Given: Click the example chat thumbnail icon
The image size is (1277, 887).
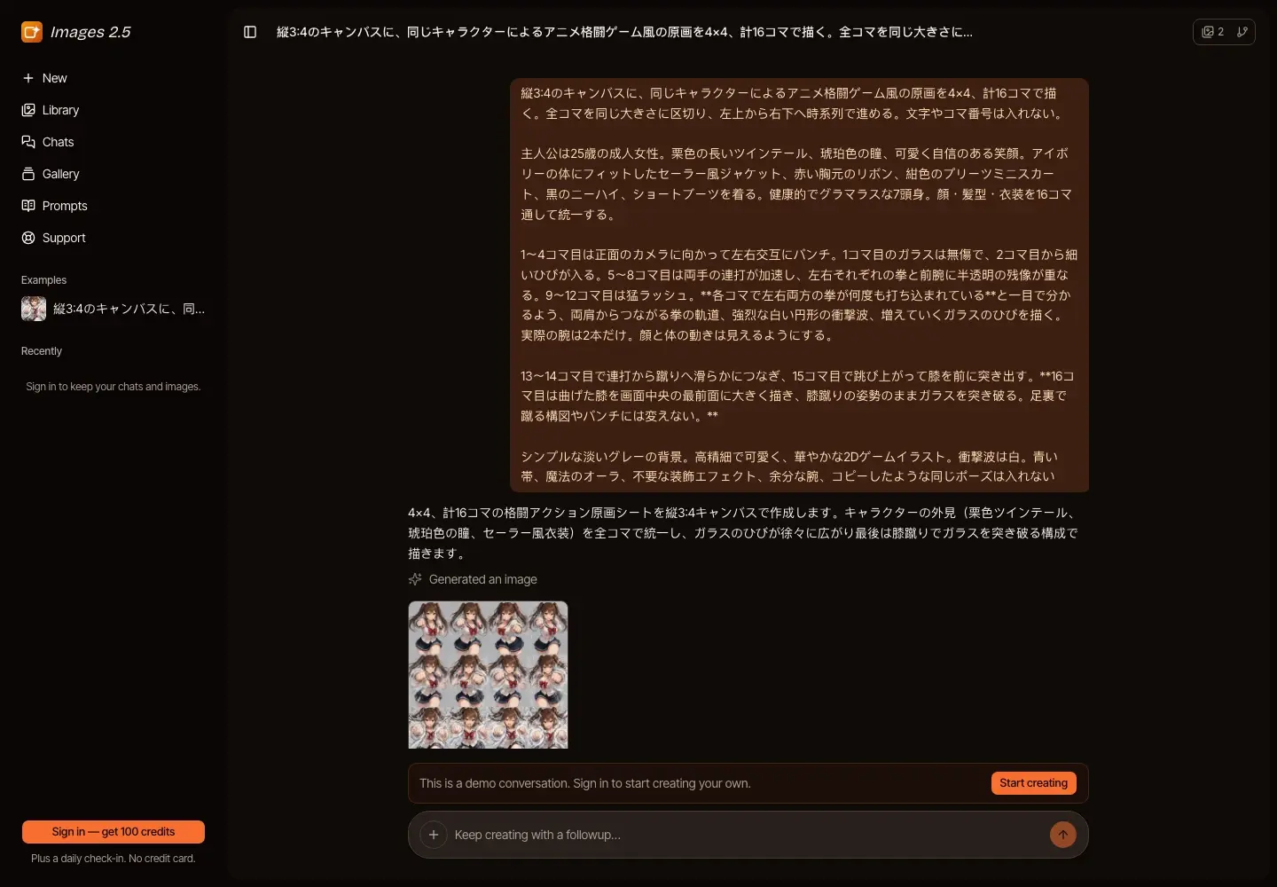Looking at the screenshot, I should [x=34, y=309].
